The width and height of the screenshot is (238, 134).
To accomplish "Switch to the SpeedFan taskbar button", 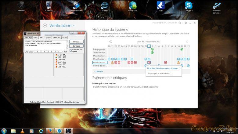I will [x=68, y=131].
